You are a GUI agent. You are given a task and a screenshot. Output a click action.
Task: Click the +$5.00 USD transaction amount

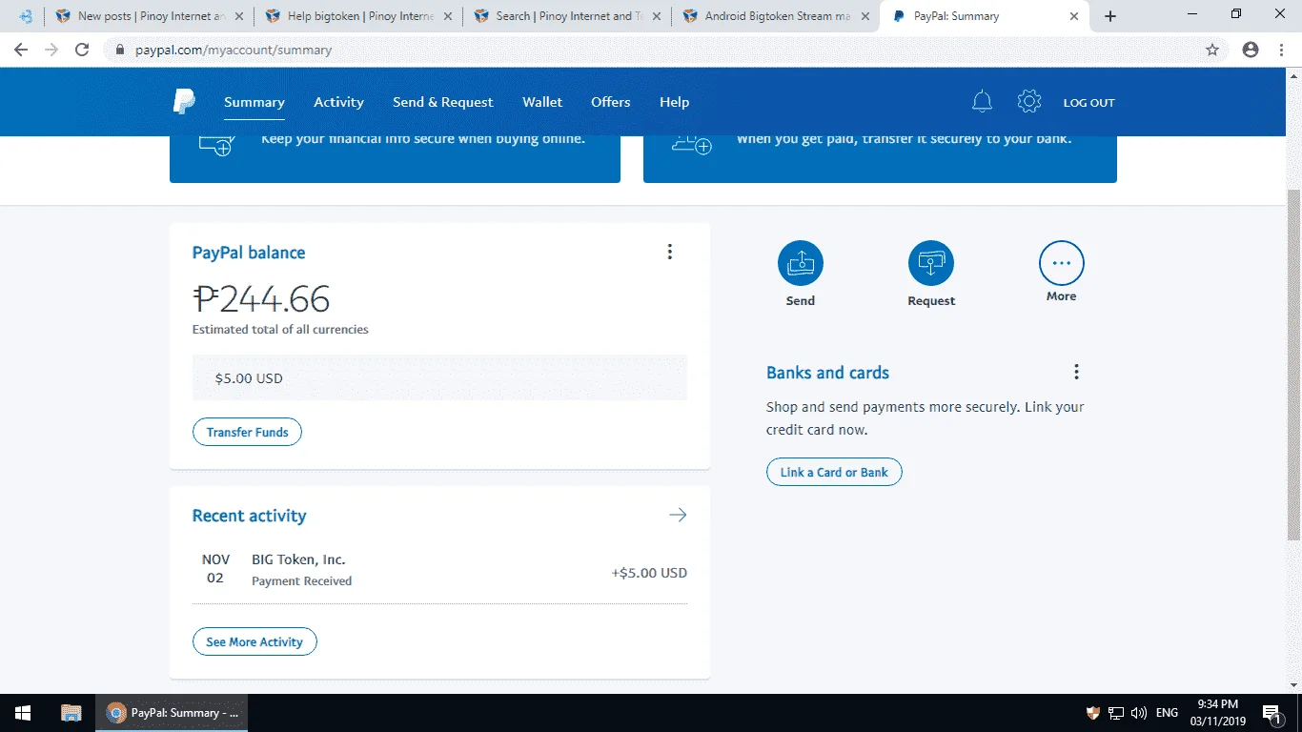pos(649,573)
